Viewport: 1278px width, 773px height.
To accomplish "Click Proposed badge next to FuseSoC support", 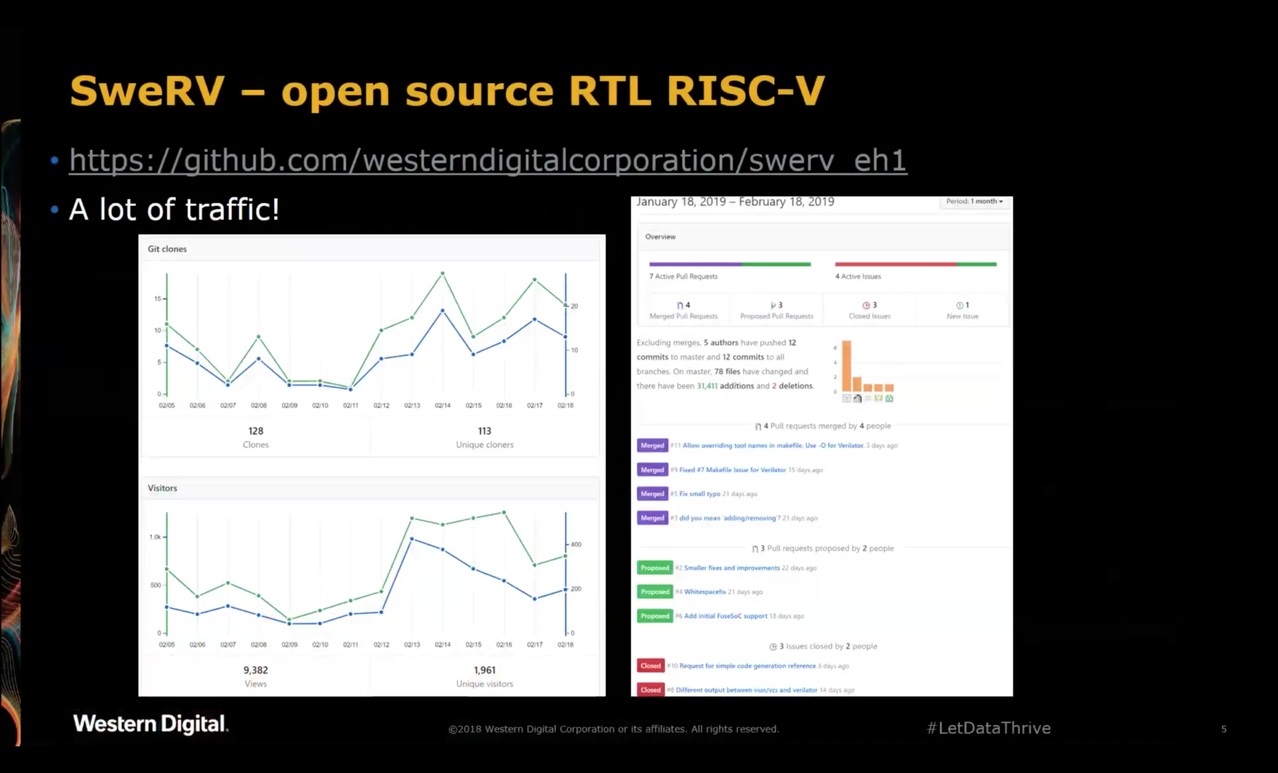I will coord(655,616).
